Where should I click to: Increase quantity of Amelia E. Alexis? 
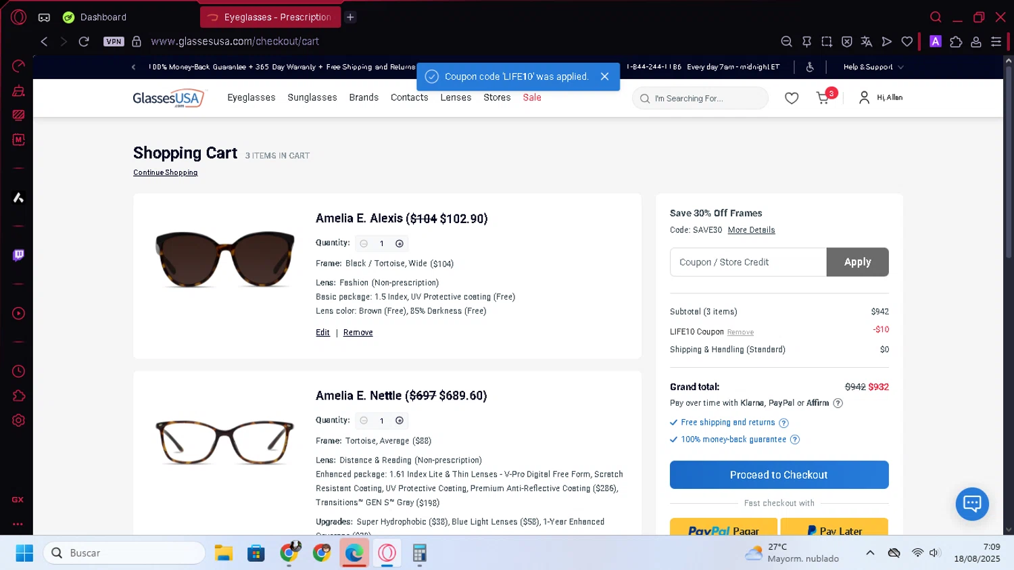tap(400, 243)
